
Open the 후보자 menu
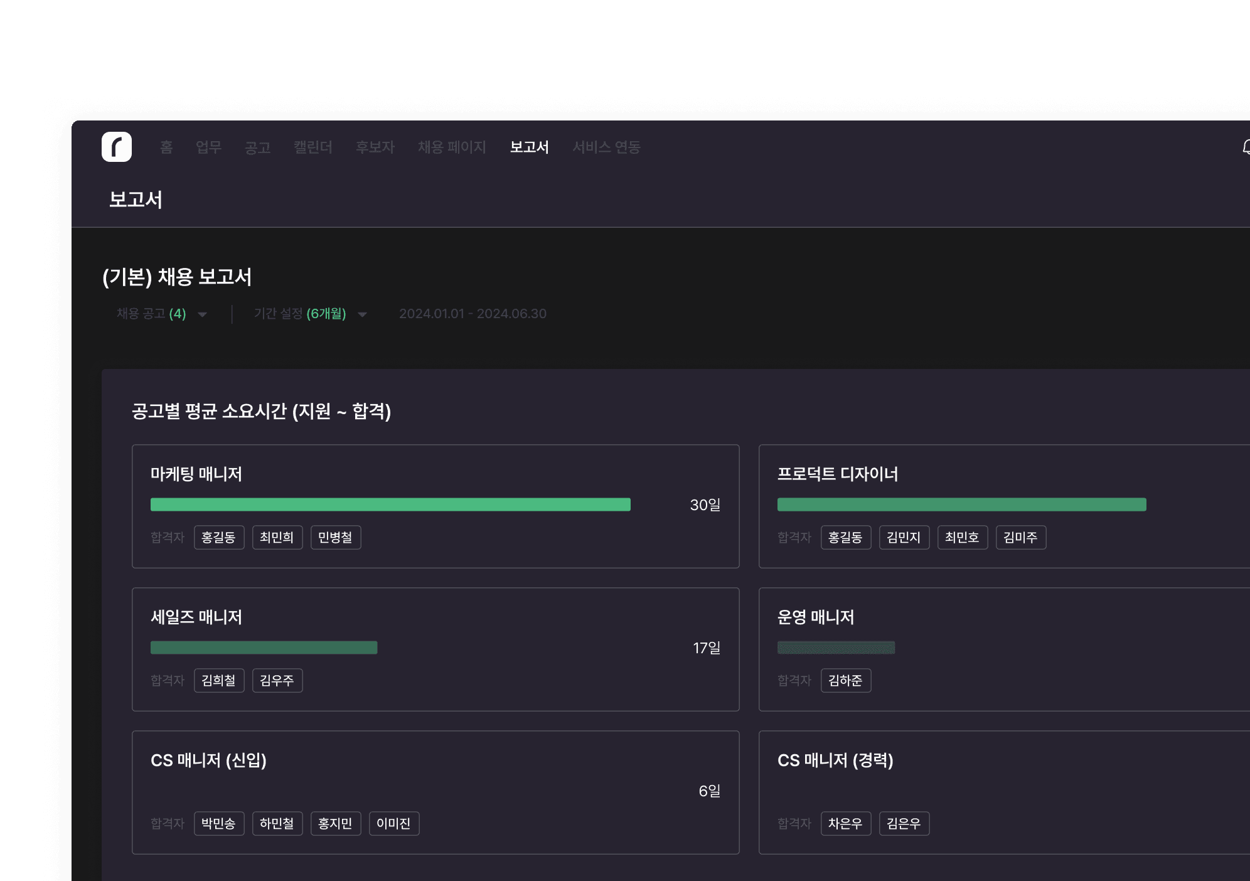[375, 147]
